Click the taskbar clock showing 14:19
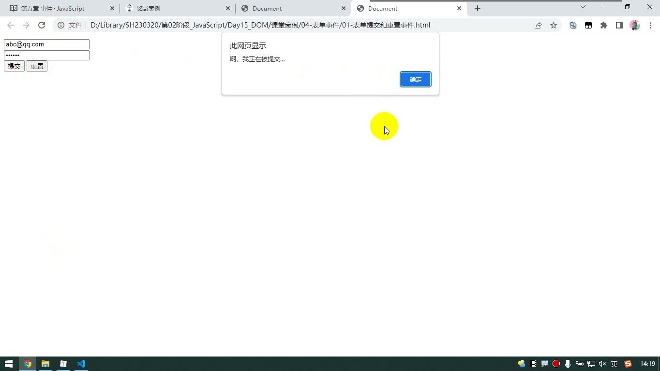660x371 pixels. [x=647, y=364]
